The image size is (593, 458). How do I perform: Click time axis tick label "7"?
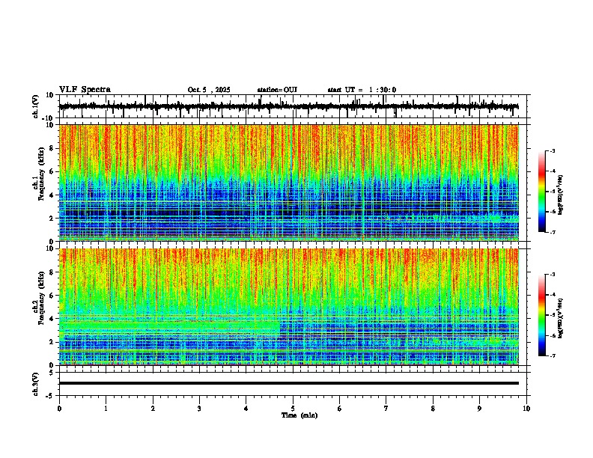tap(386, 409)
